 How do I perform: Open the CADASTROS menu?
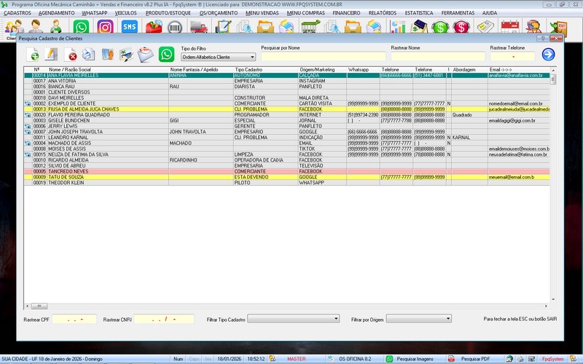point(17,13)
